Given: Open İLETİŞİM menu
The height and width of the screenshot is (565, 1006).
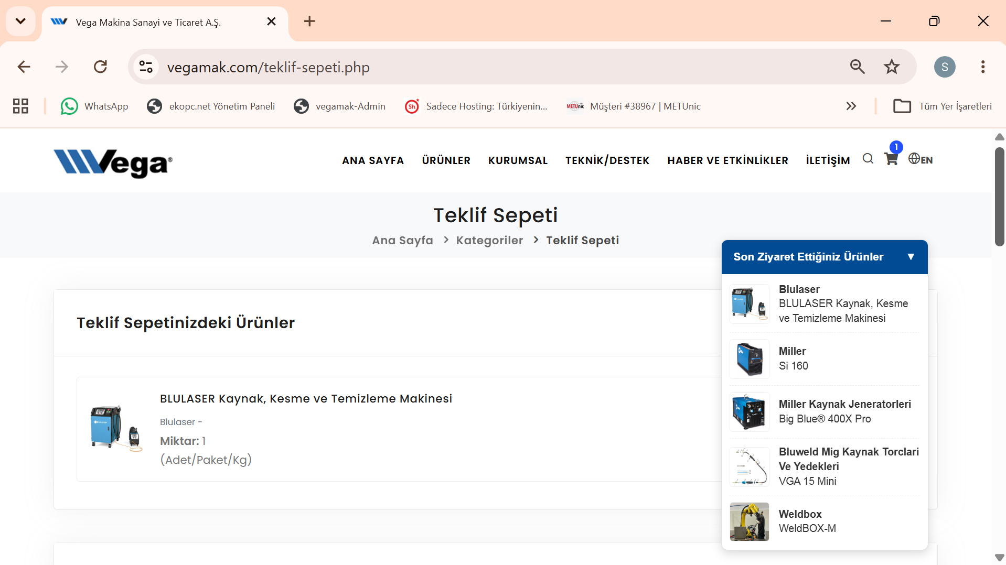Looking at the screenshot, I should 828,160.
